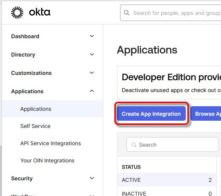The image size is (221, 196).
Task: Expand the Dashboard menu chevron
Action: click(x=92, y=36)
